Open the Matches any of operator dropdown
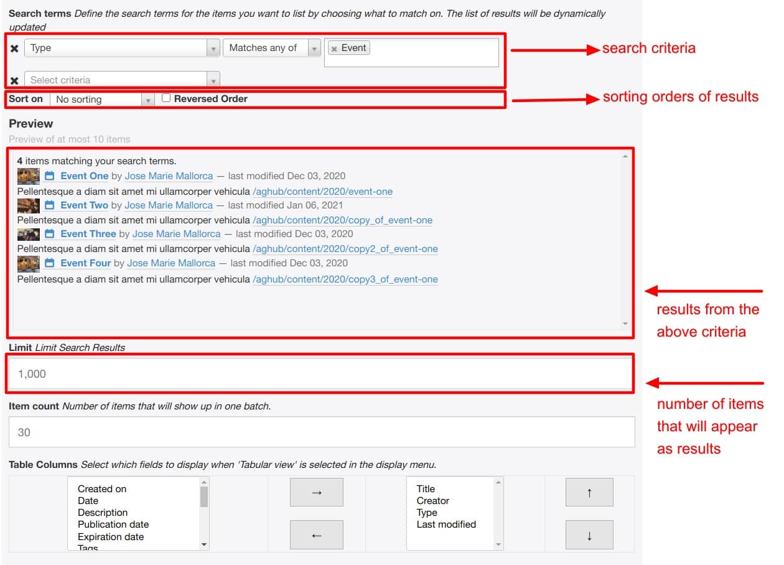Viewport: 784px width, 565px height. 271,48
